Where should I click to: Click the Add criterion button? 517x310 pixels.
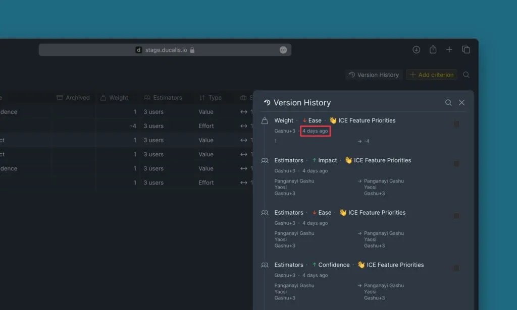pos(432,75)
